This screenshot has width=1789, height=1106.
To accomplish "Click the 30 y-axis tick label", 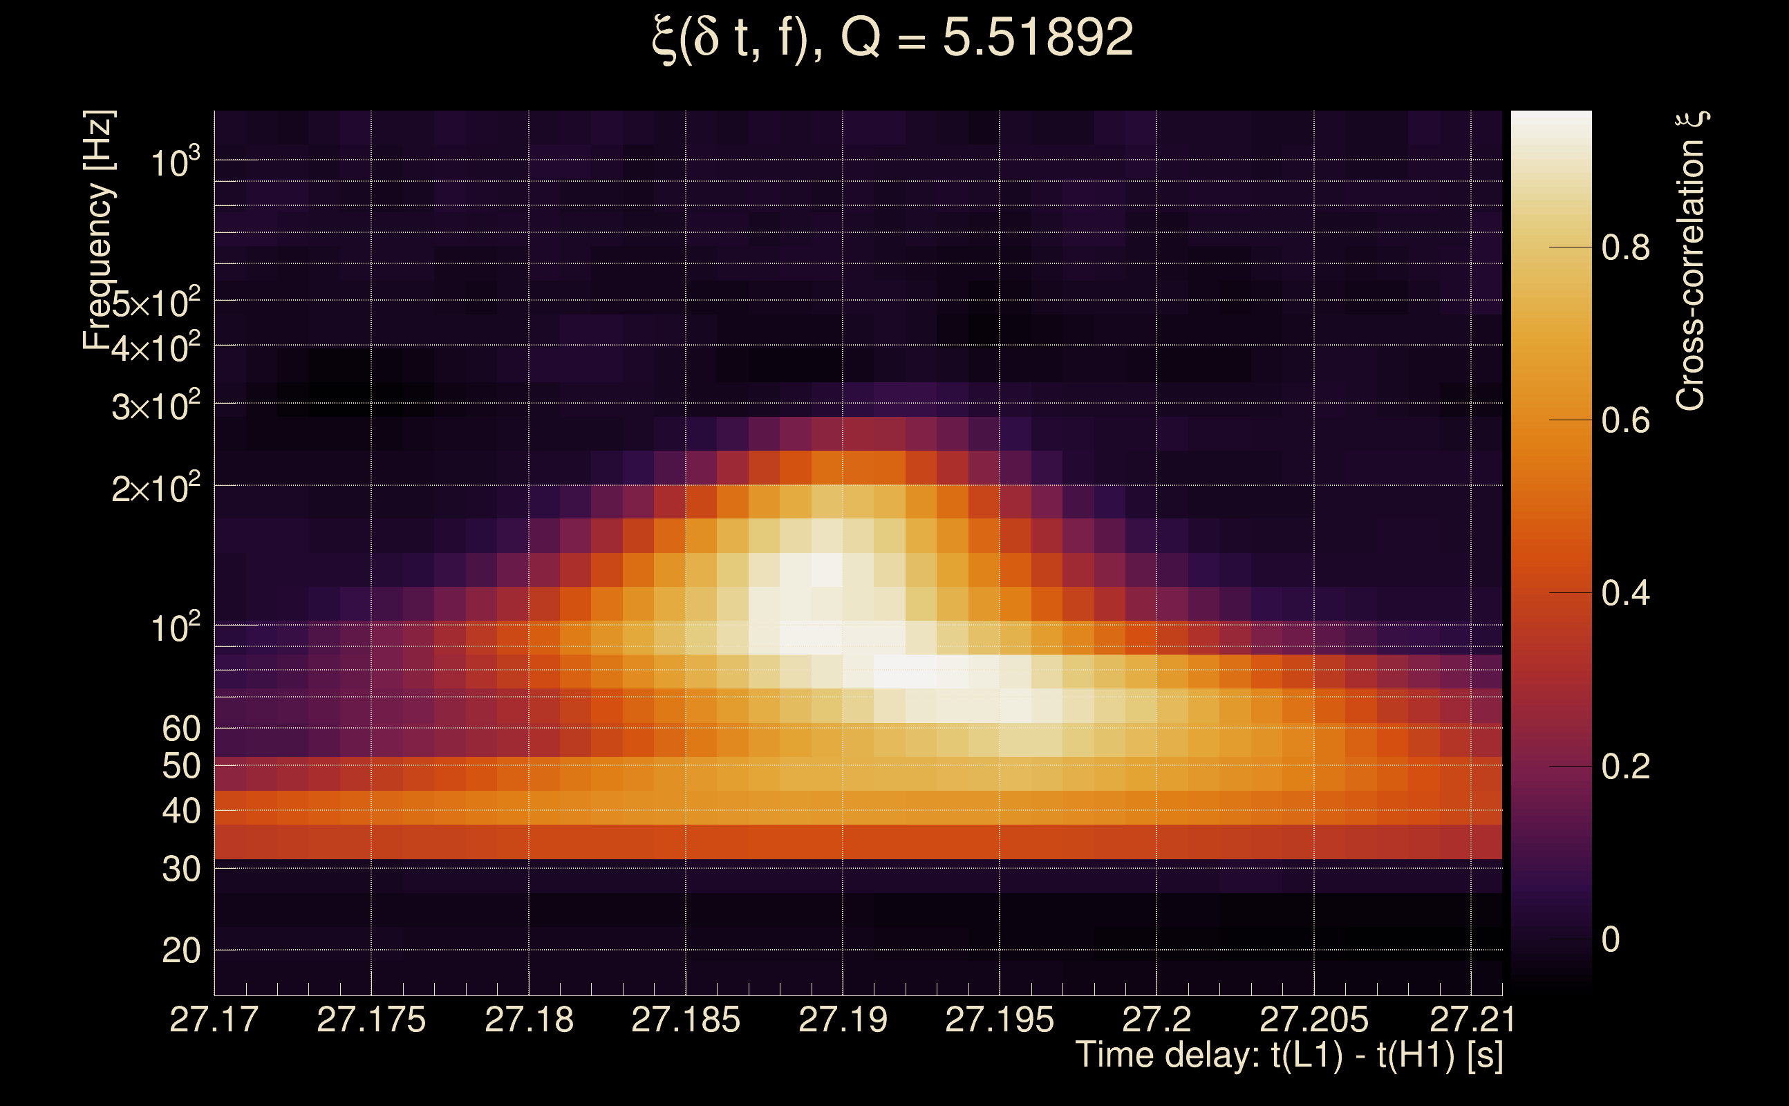I will pyautogui.click(x=180, y=870).
